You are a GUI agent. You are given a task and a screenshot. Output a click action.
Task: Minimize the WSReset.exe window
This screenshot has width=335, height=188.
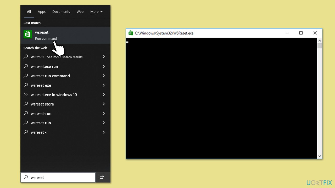point(287,33)
